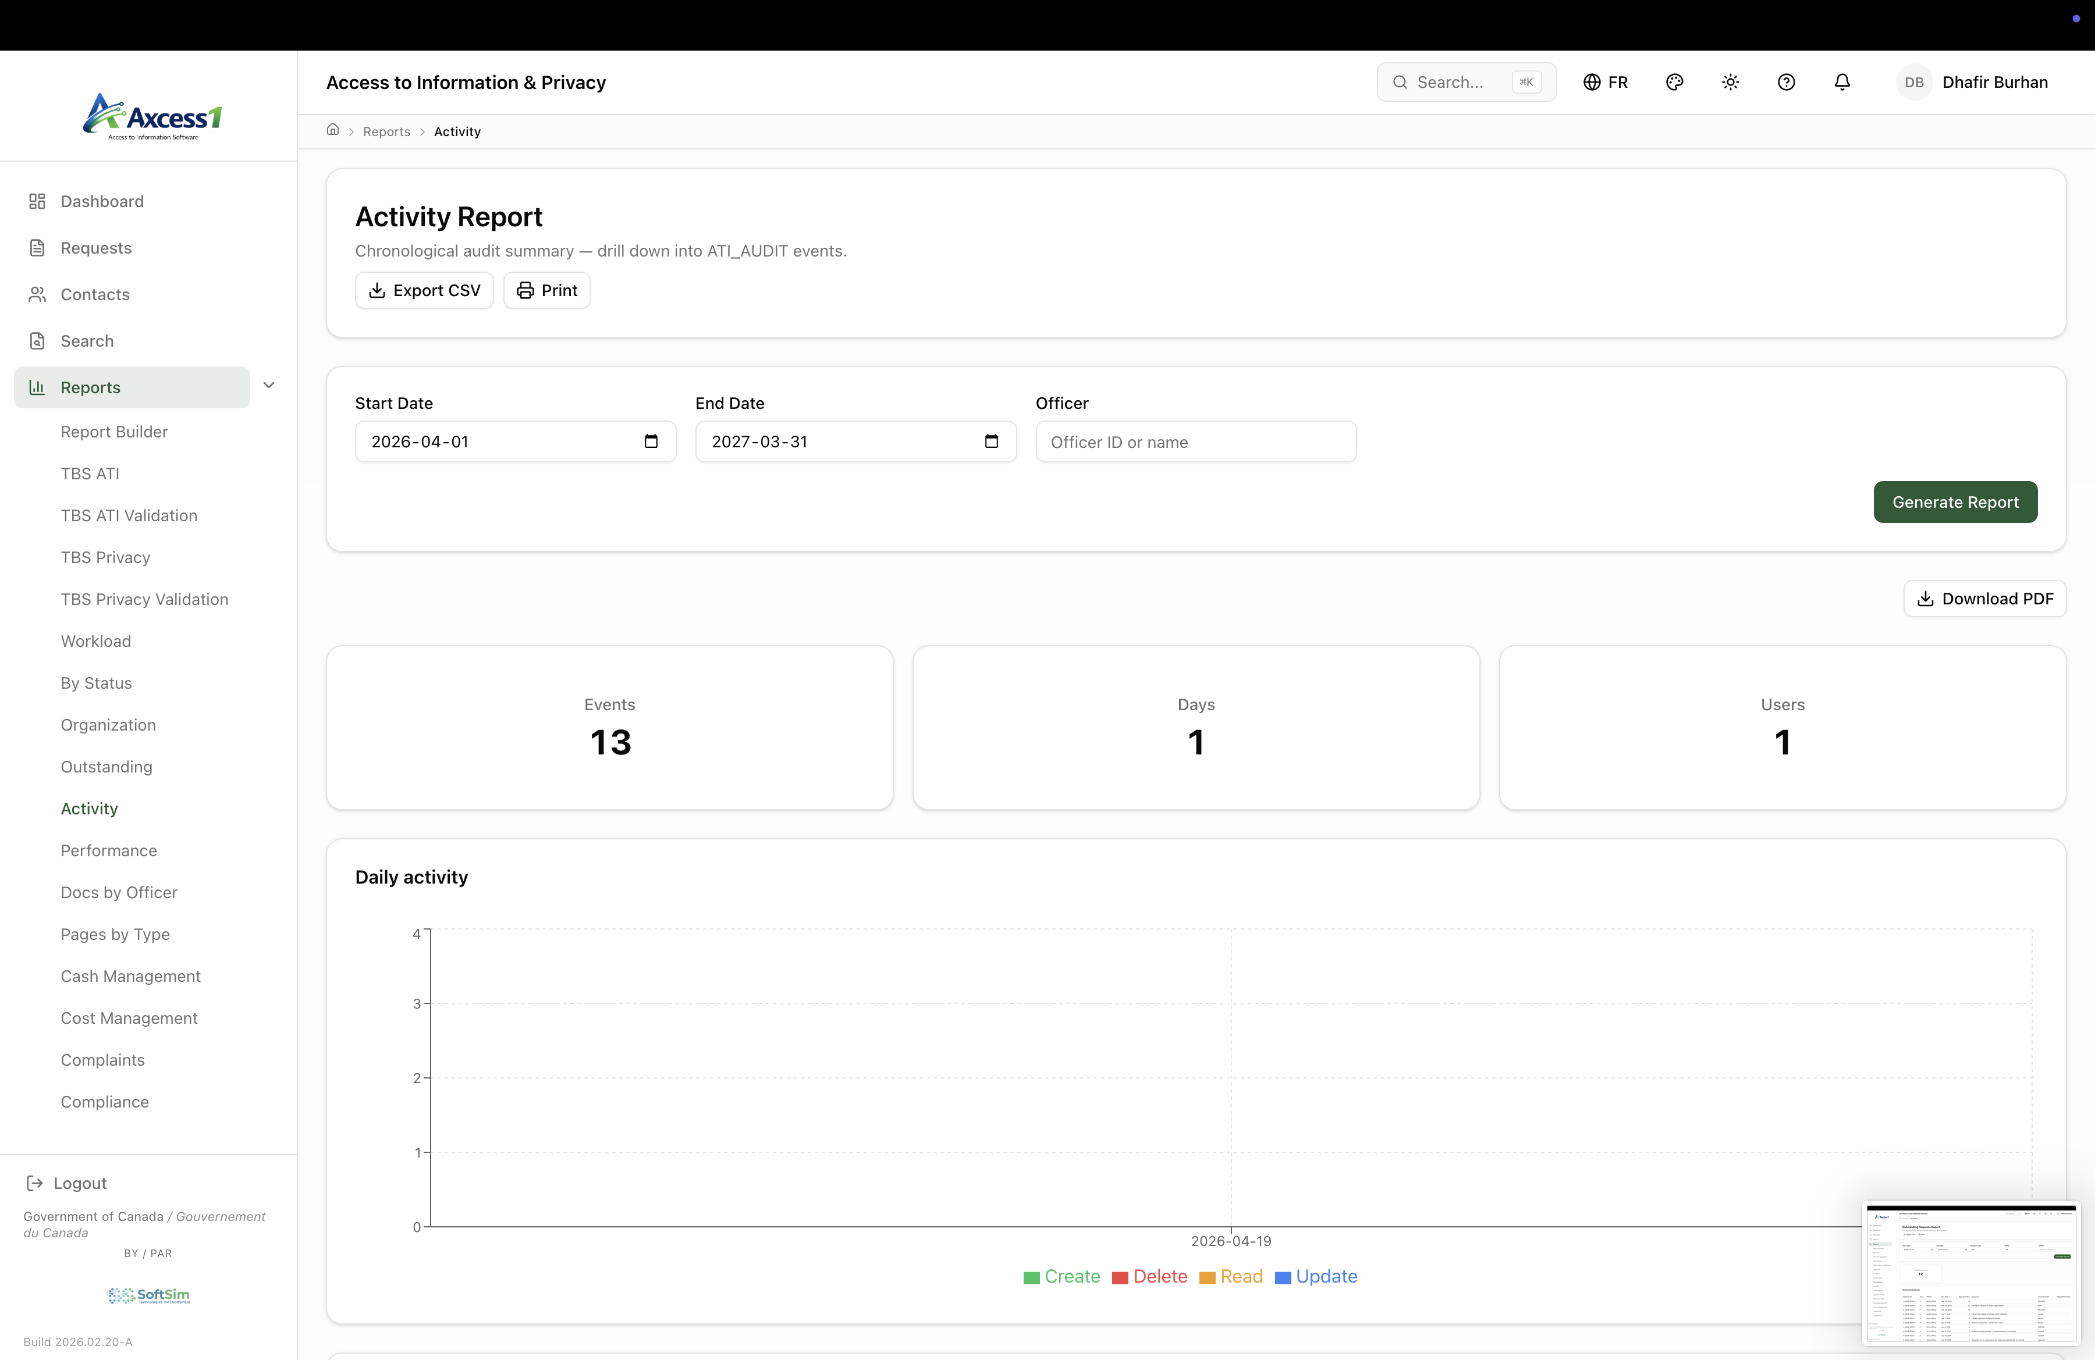The image size is (2095, 1360).
Task: Click the help question mark icon
Action: pos(1787,82)
